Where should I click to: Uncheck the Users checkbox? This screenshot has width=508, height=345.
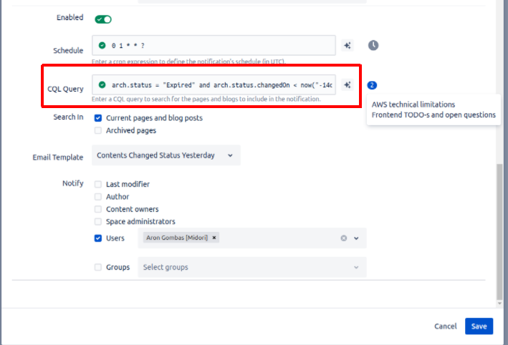point(98,238)
